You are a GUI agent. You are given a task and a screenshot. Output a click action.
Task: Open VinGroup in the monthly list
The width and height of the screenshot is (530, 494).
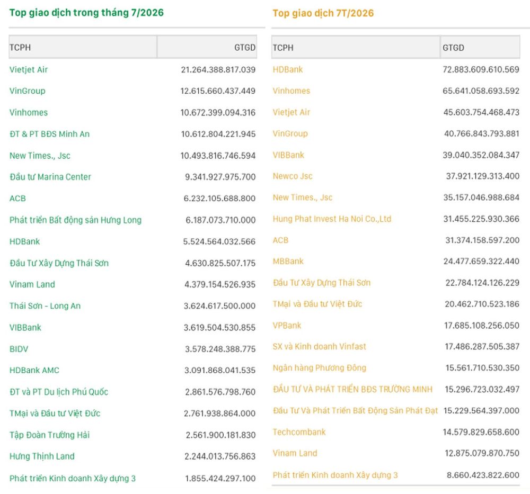pos(28,91)
